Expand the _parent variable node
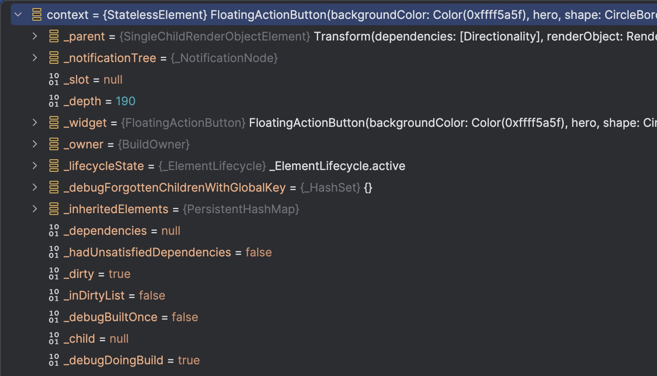 pos(35,36)
